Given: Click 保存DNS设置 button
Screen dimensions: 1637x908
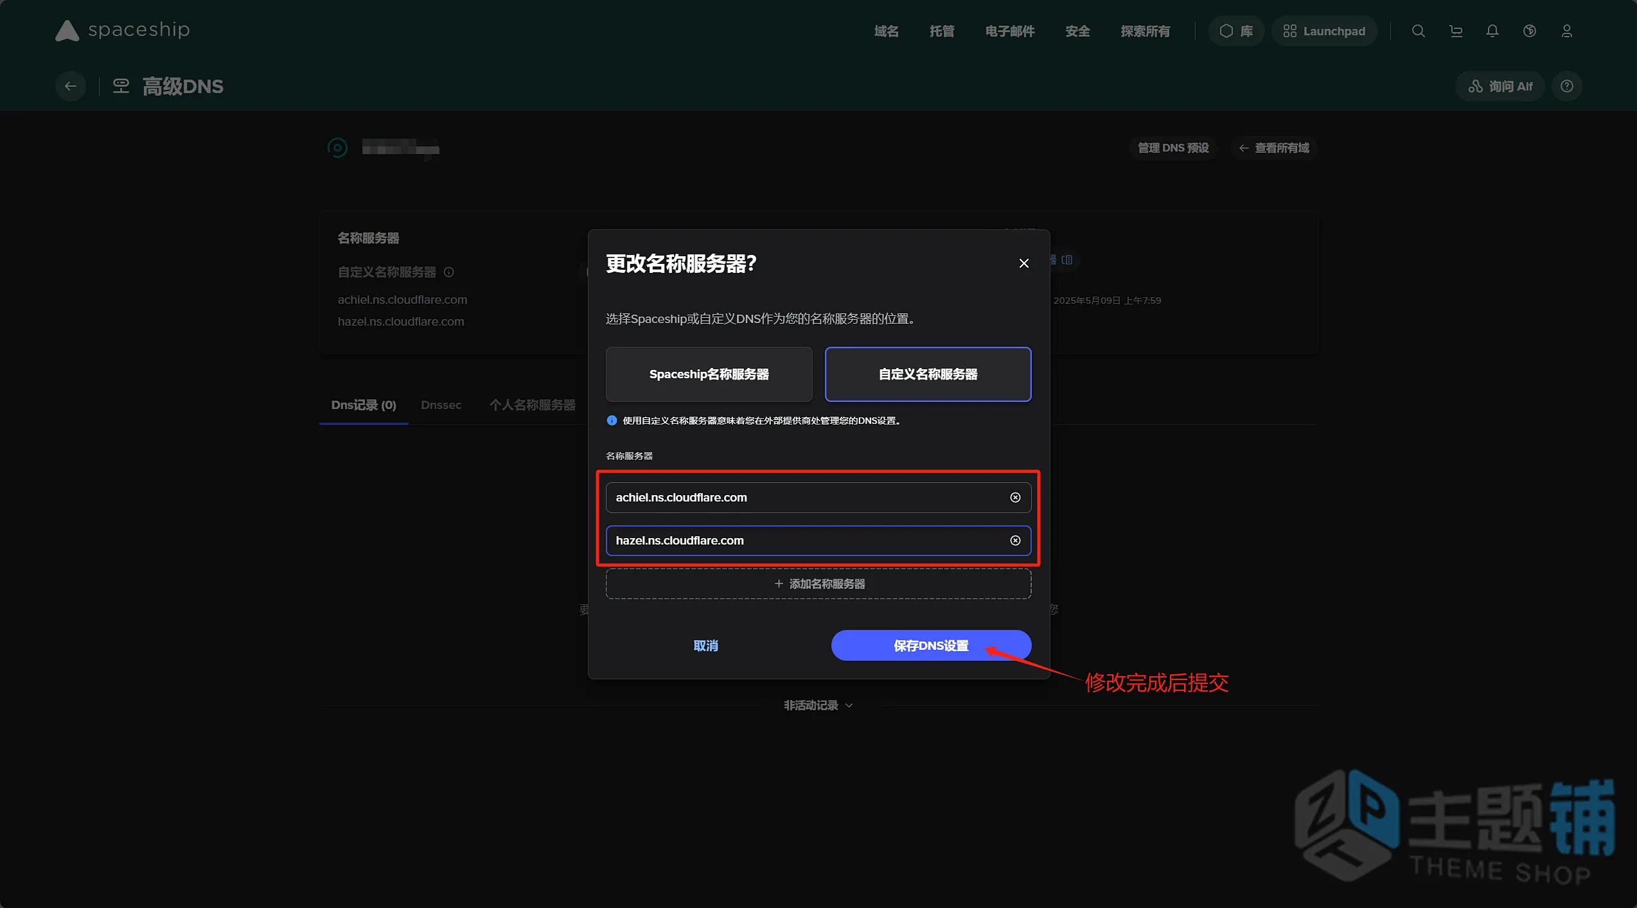Looking at the screenshot, I should coord(932,645).
